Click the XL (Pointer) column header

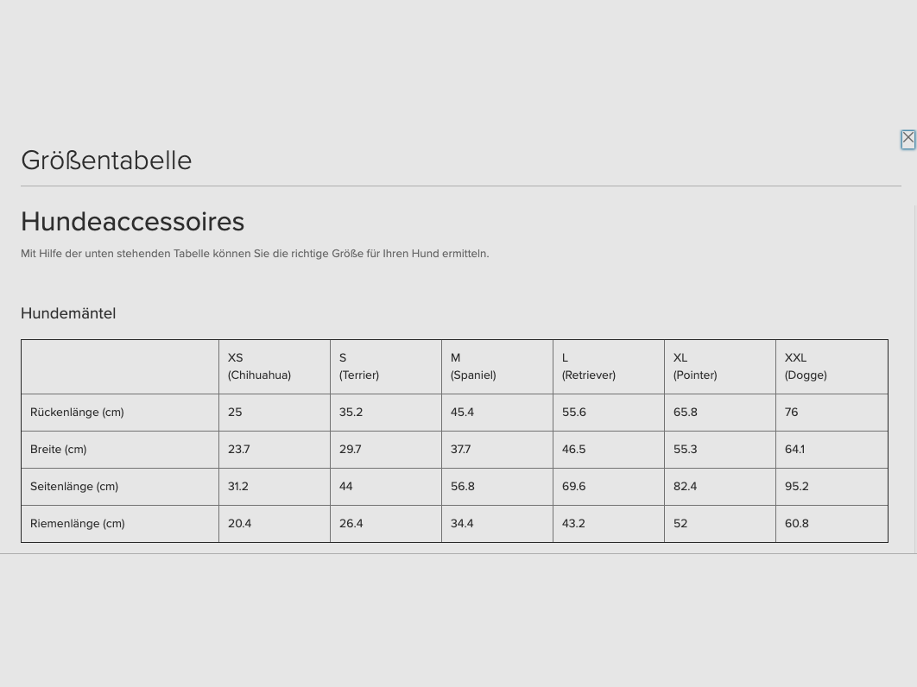[x=695, y=366]
